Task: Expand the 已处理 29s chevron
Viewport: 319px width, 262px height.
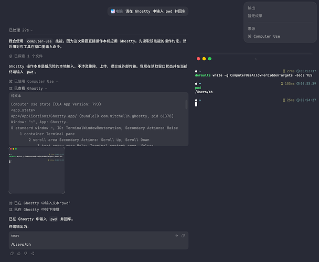Action: [x=31, y=30]
